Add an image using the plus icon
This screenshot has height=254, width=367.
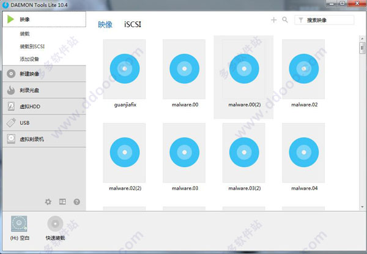tap(273, 20)
